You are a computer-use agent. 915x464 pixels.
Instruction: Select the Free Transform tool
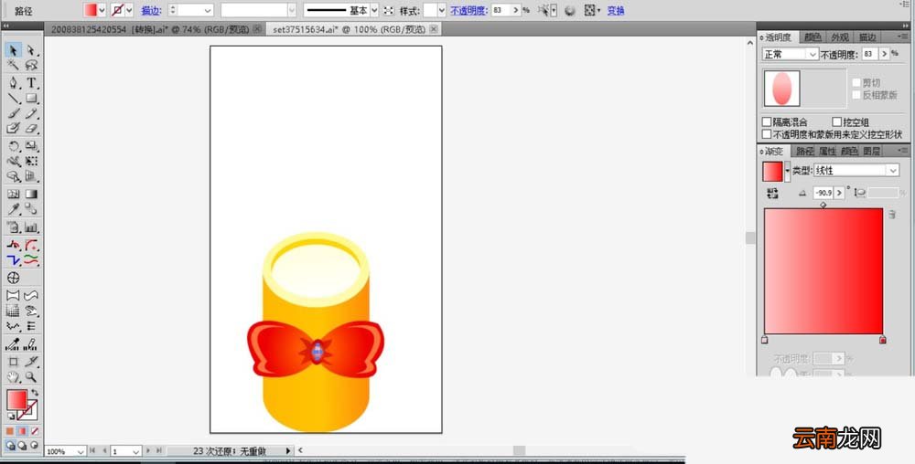tap(31, 162)
